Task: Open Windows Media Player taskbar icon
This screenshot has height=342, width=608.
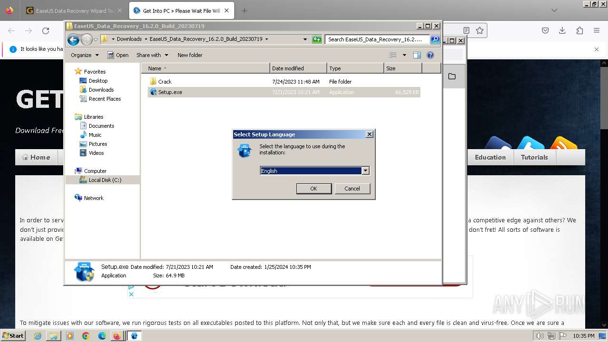Action: 70,336
